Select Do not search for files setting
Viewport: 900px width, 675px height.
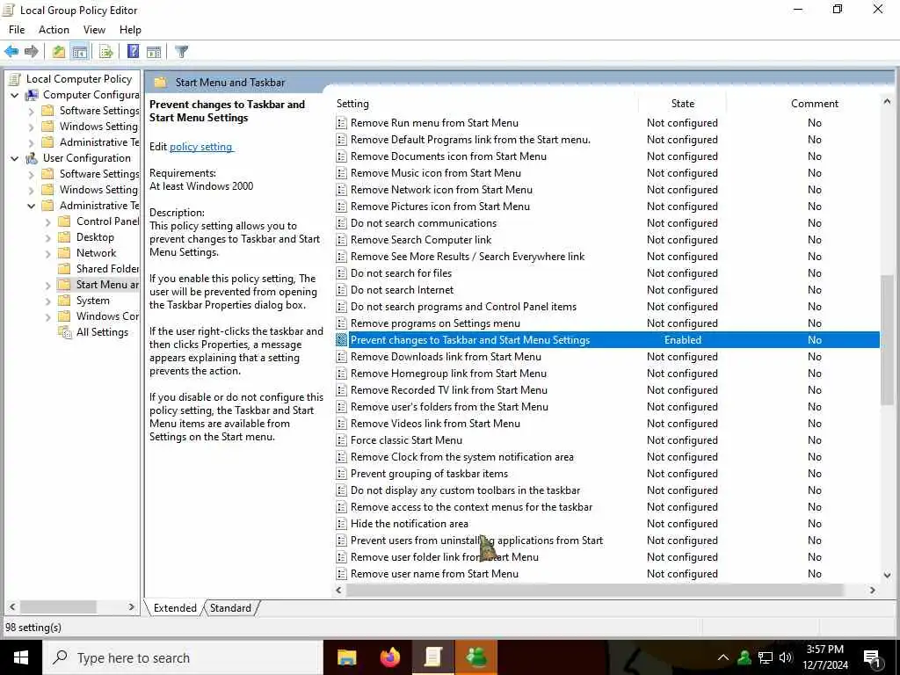point(401,273)
